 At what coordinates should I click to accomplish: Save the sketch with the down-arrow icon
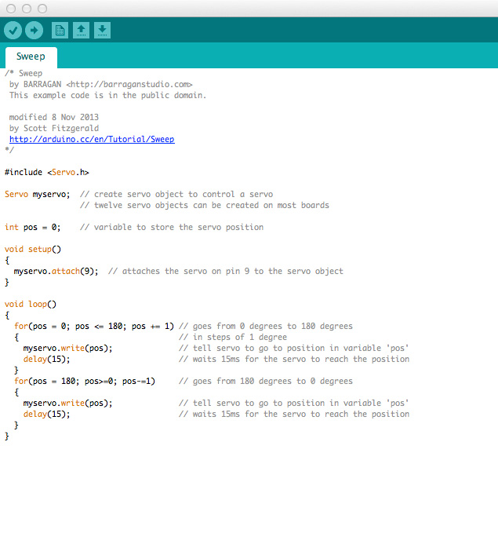point(102,31)
